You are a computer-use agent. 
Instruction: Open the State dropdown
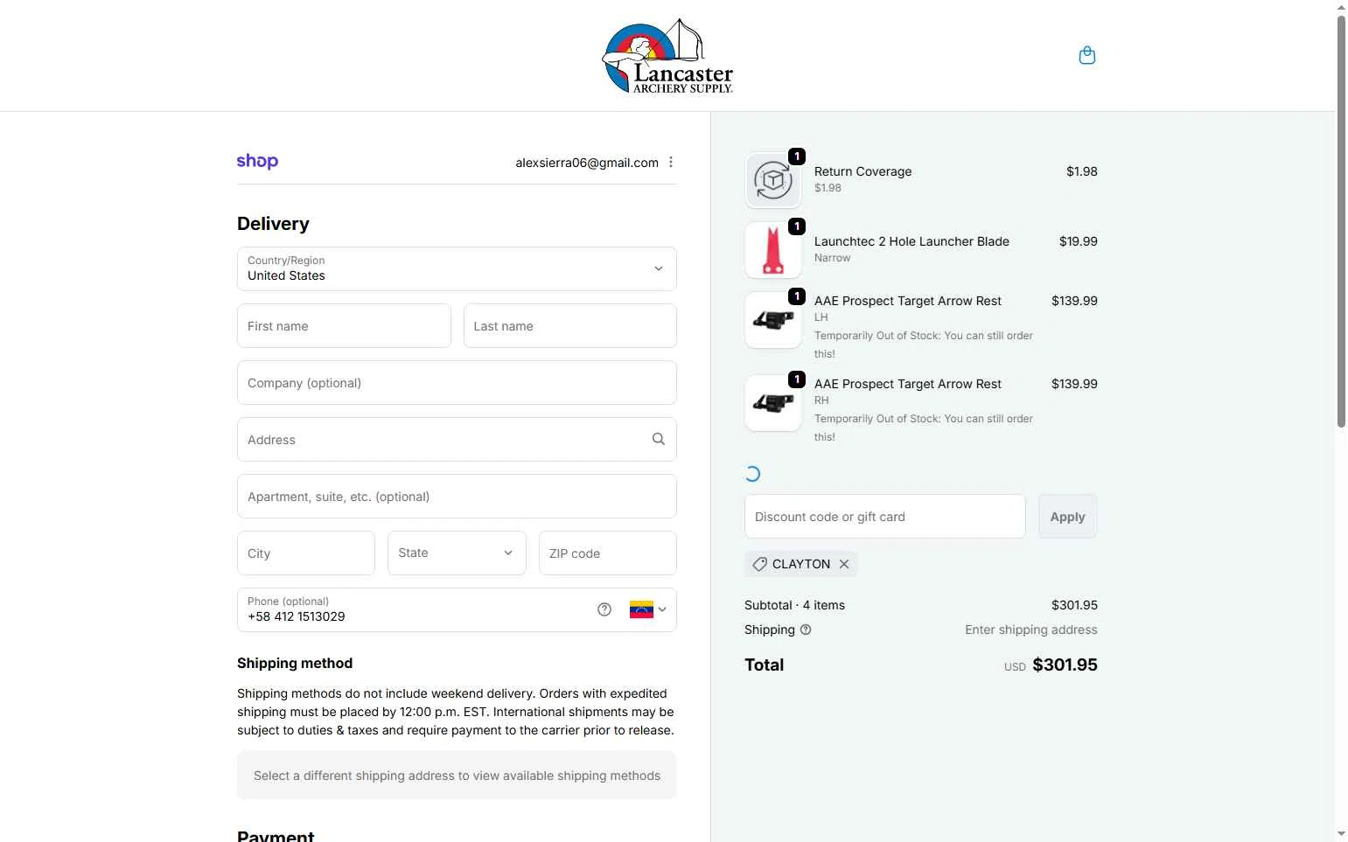pyautogui.click(x=457, y=553)
